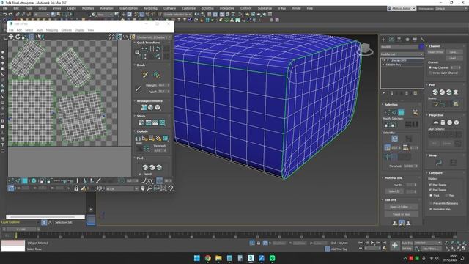Open the Modifiers menu in main menu bar
This screenshot has width=469, height=264.
88,8
